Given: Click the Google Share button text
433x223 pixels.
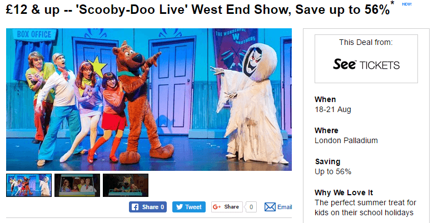Looking at the screenshot, I should 231,207.
